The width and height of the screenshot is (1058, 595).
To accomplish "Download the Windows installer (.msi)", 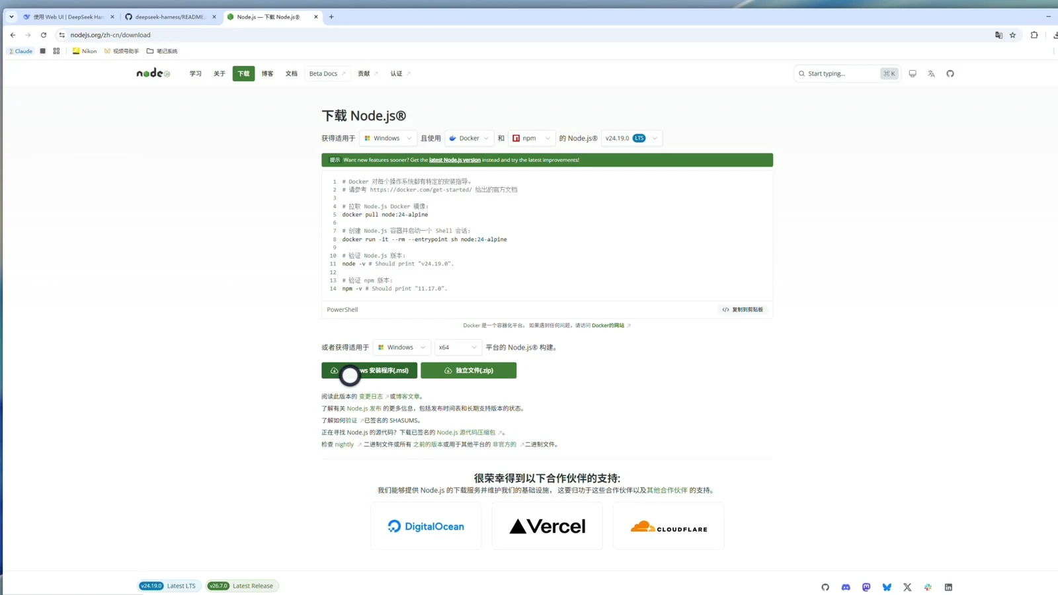I will tap(369, 370).
